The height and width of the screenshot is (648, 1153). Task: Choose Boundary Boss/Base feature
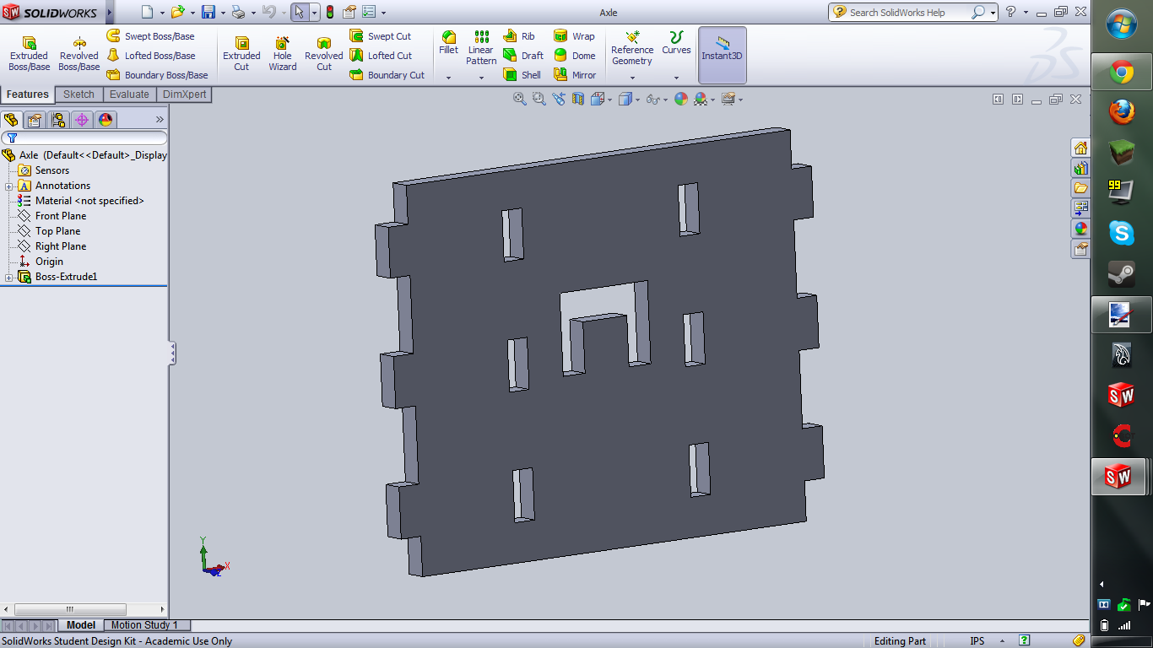point(157,75)
